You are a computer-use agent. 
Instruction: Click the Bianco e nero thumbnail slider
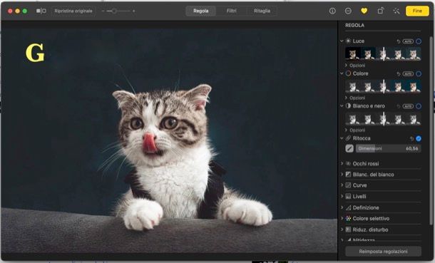383,118
